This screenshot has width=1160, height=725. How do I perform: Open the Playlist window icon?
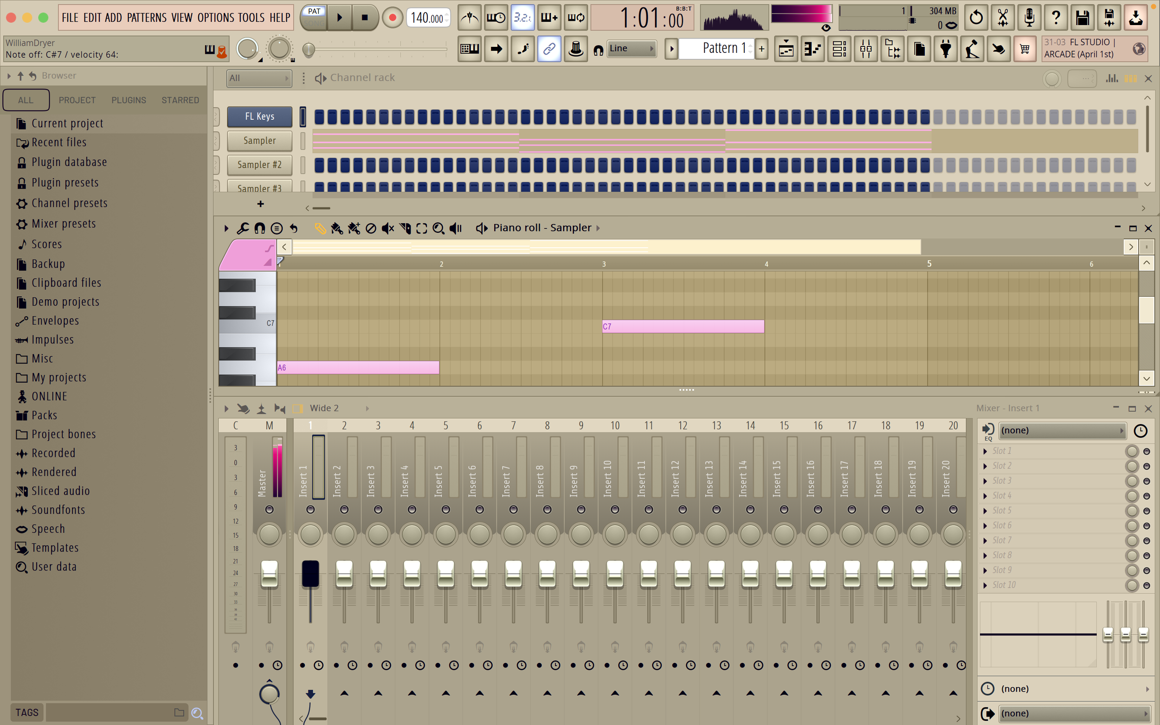[x=786, y=49]
